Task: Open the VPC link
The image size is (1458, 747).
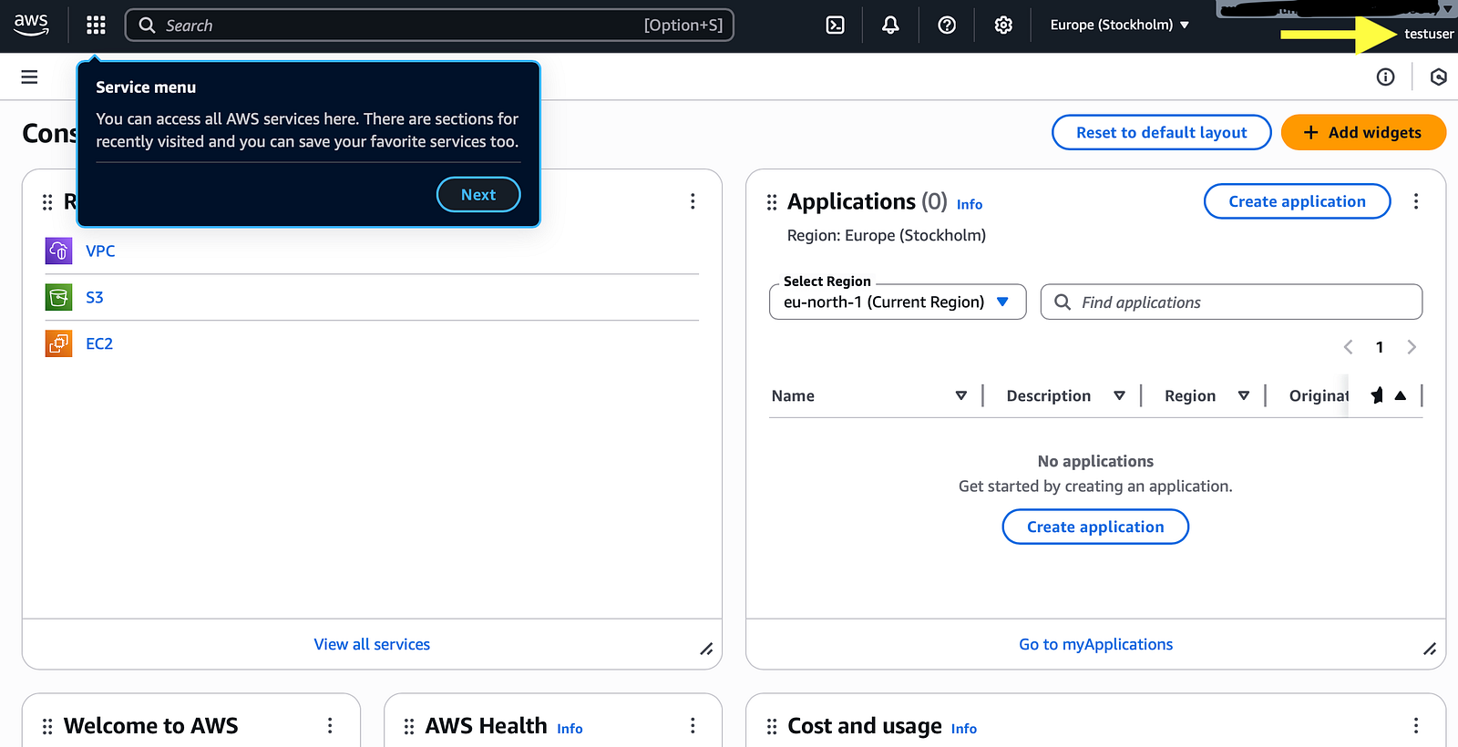Action: [100, 251]
